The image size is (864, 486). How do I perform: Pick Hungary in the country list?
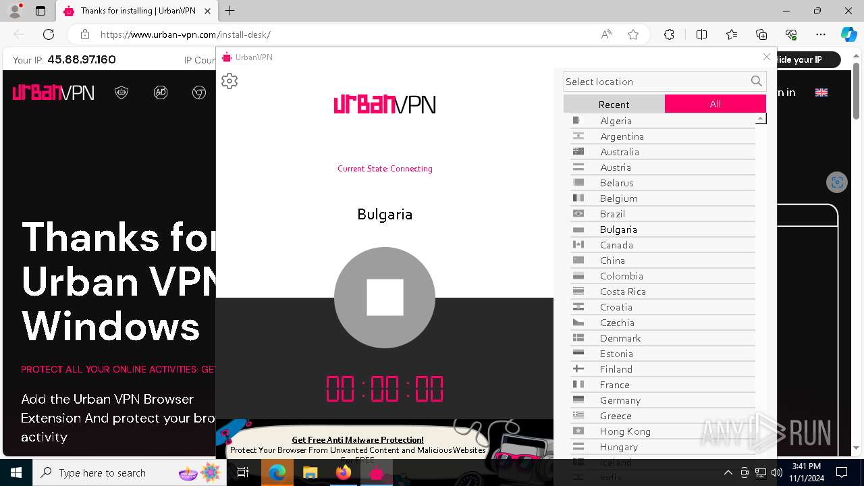663,447
